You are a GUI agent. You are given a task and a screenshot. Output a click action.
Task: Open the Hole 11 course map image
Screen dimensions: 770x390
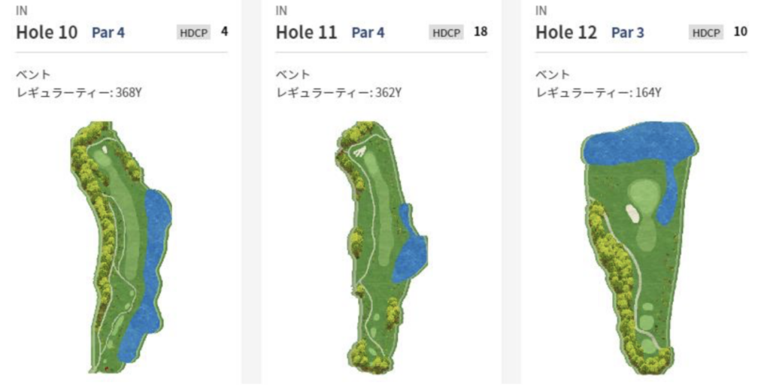pyautogui.click(x=381, y=247)
